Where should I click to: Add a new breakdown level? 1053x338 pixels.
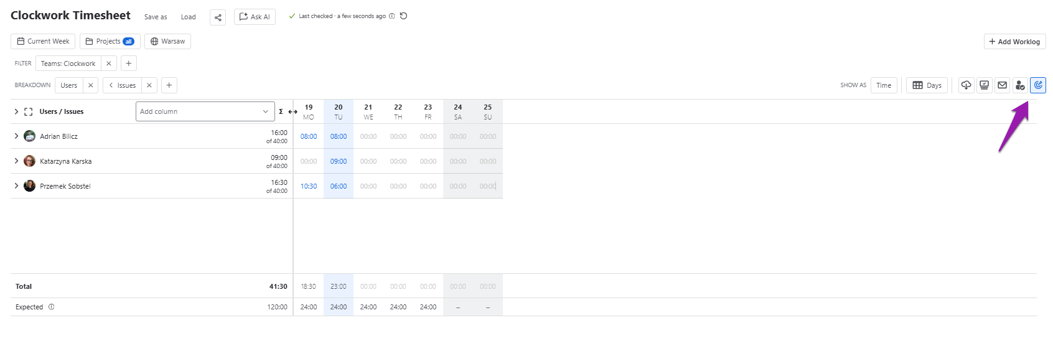pyautogui.click(x=169, y=85)
